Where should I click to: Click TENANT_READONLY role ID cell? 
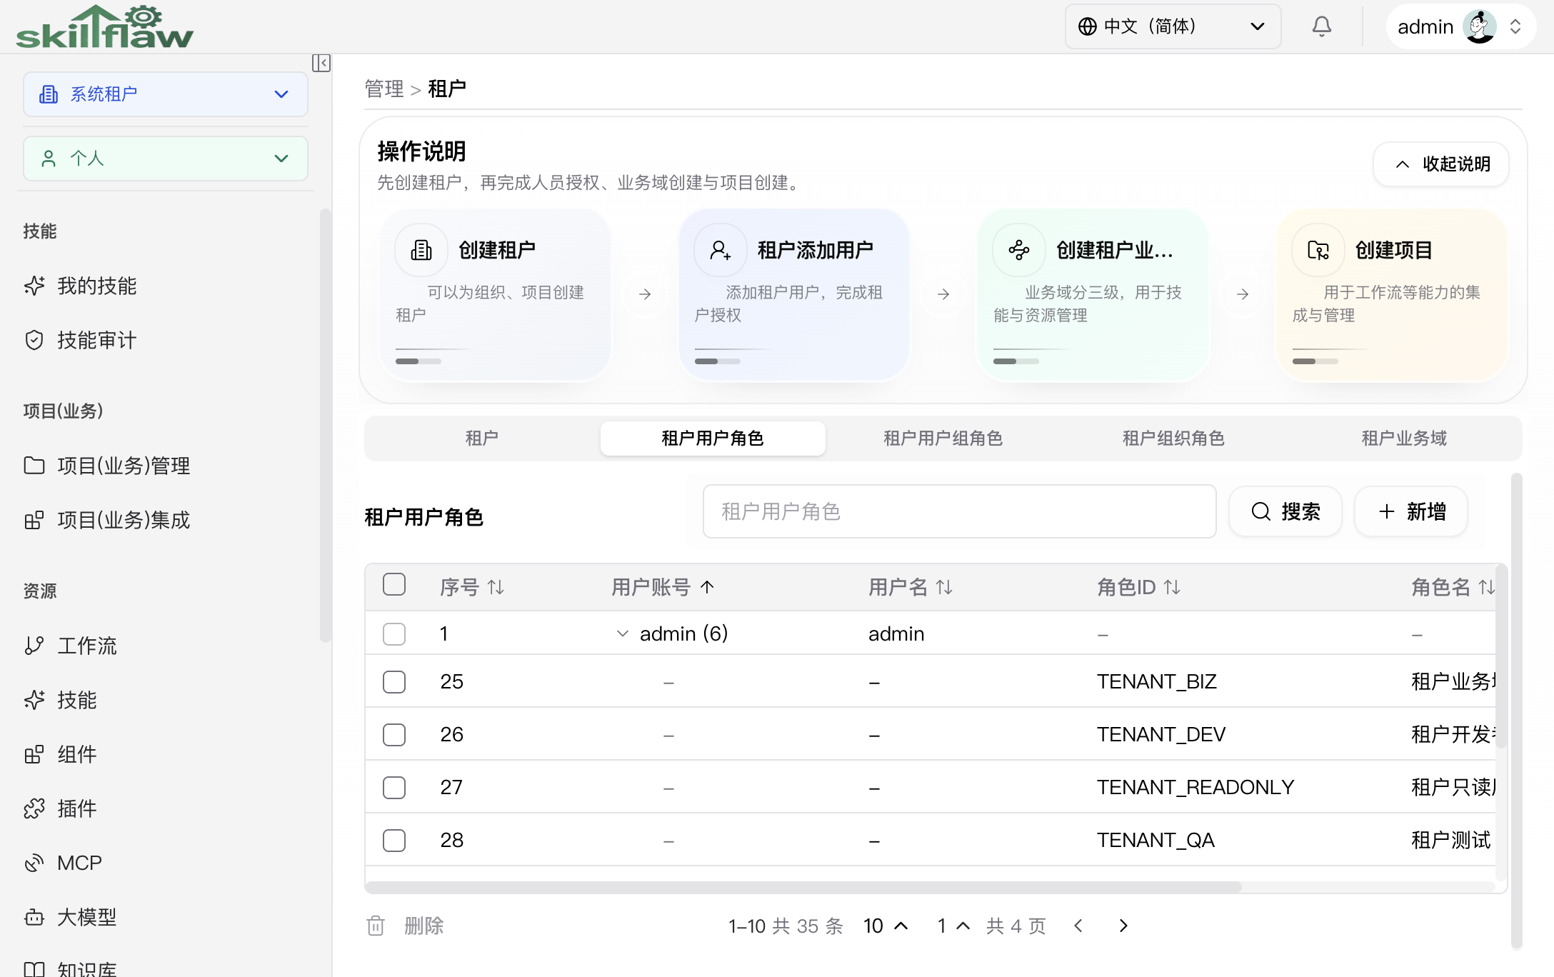tap(1195, 787)
